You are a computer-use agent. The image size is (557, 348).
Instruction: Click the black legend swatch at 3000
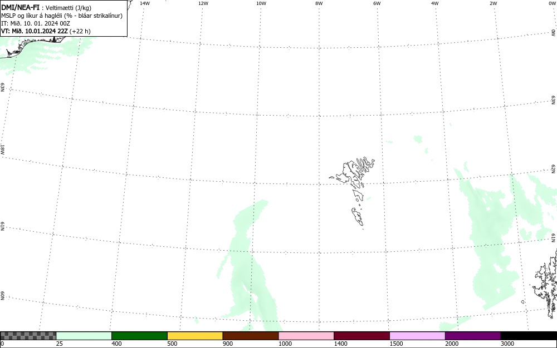[x=529, y=336]
